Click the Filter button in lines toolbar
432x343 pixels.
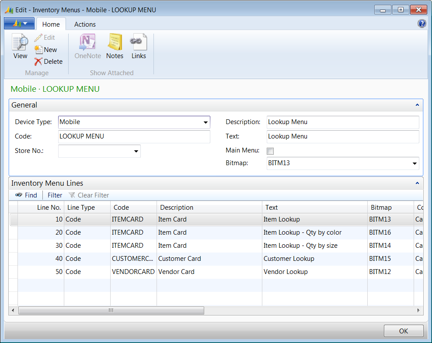tap(55, 195)
